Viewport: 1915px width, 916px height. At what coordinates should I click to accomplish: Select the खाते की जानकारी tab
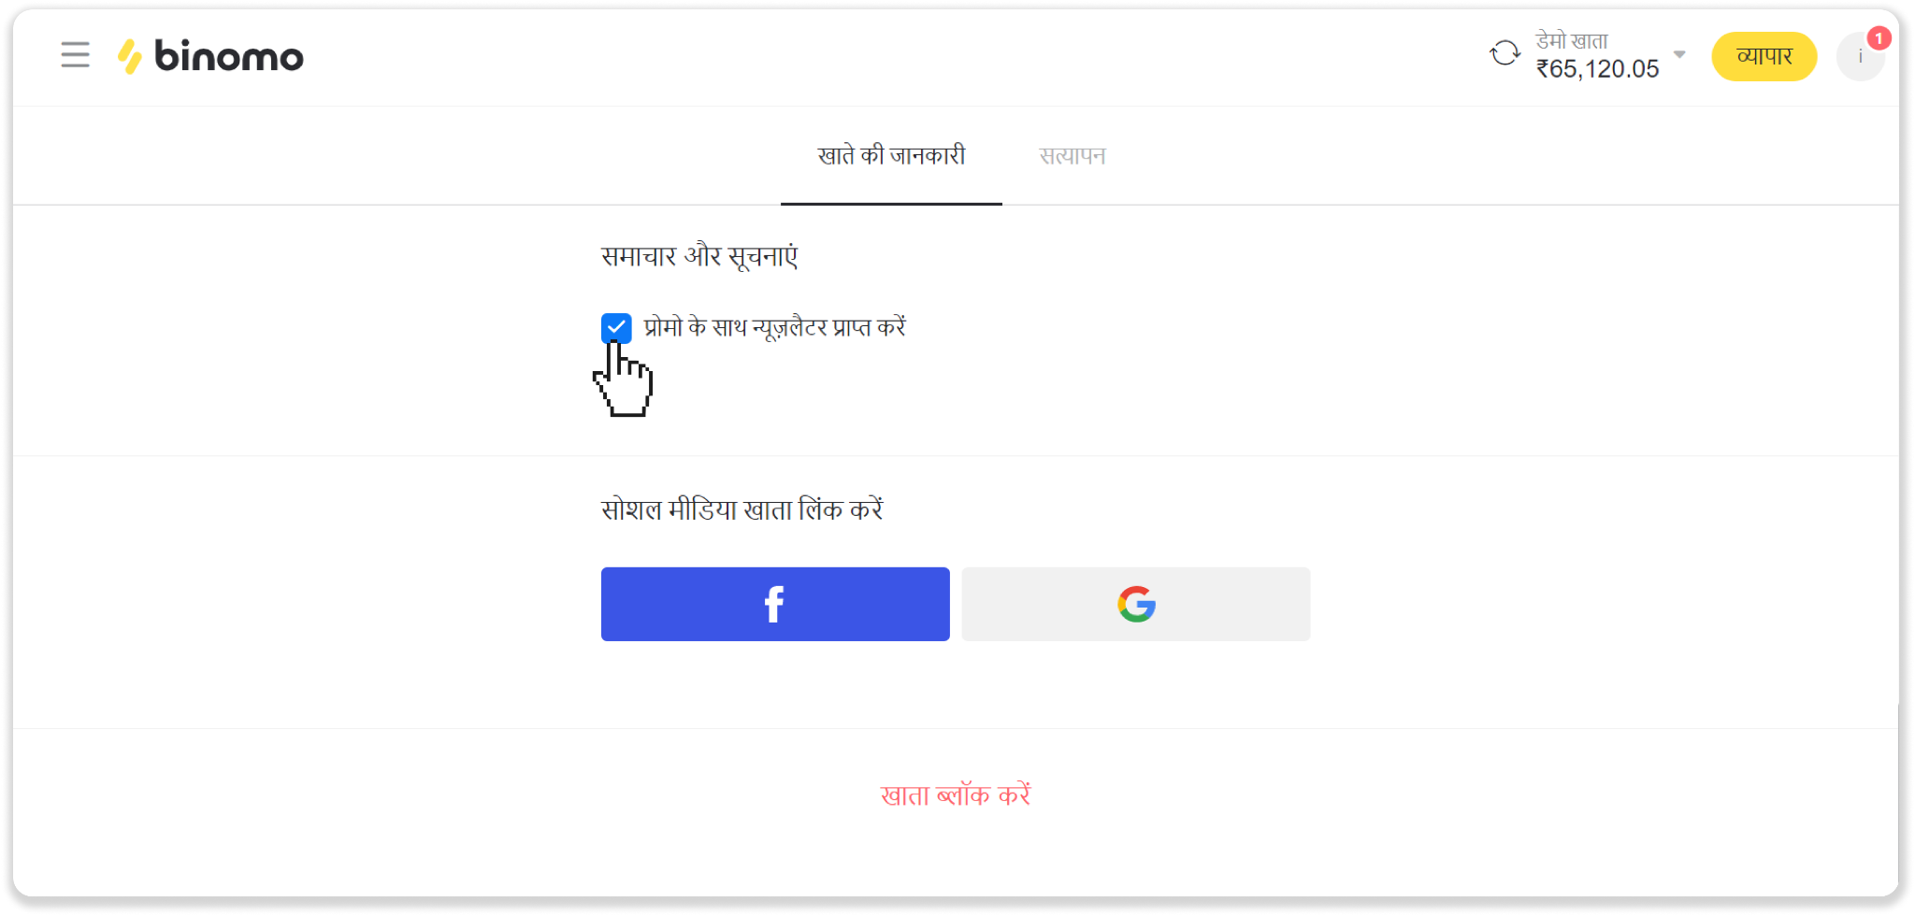pyautogui.click(x=891, y=156)
